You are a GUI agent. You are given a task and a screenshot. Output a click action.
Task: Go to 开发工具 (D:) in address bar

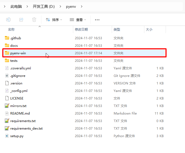pyautogui.click(x=44, y=6)
